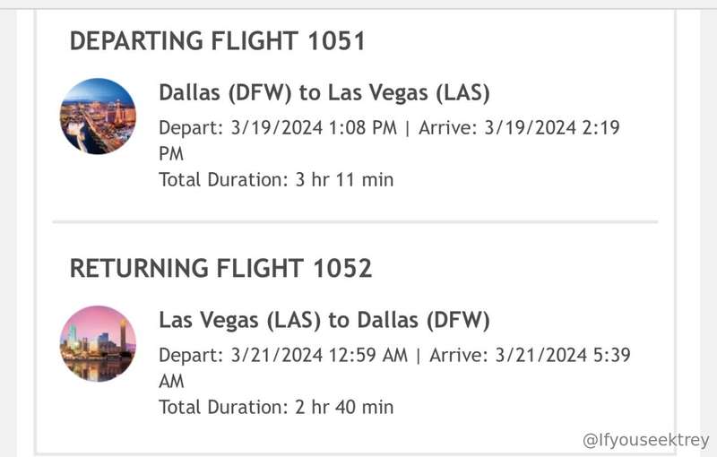
Task: Click the Total Duration 2 hr 40 min text
Action: (x=276, y=407)
